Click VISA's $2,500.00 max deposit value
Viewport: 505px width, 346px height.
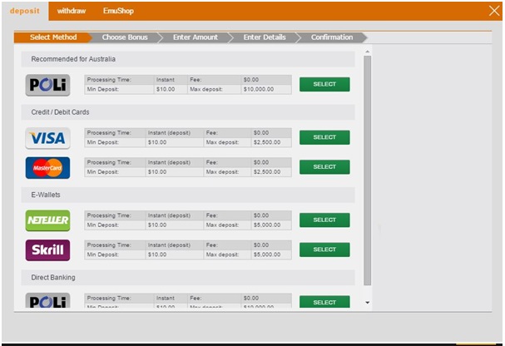pyautogui.click(x=267, y=142)
